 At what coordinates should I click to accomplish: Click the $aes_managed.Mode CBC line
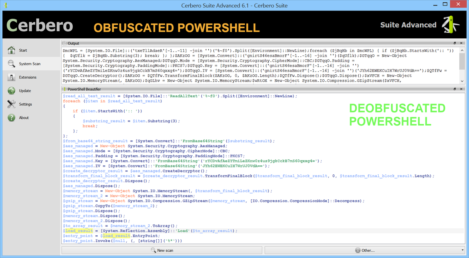pos(146,151)
